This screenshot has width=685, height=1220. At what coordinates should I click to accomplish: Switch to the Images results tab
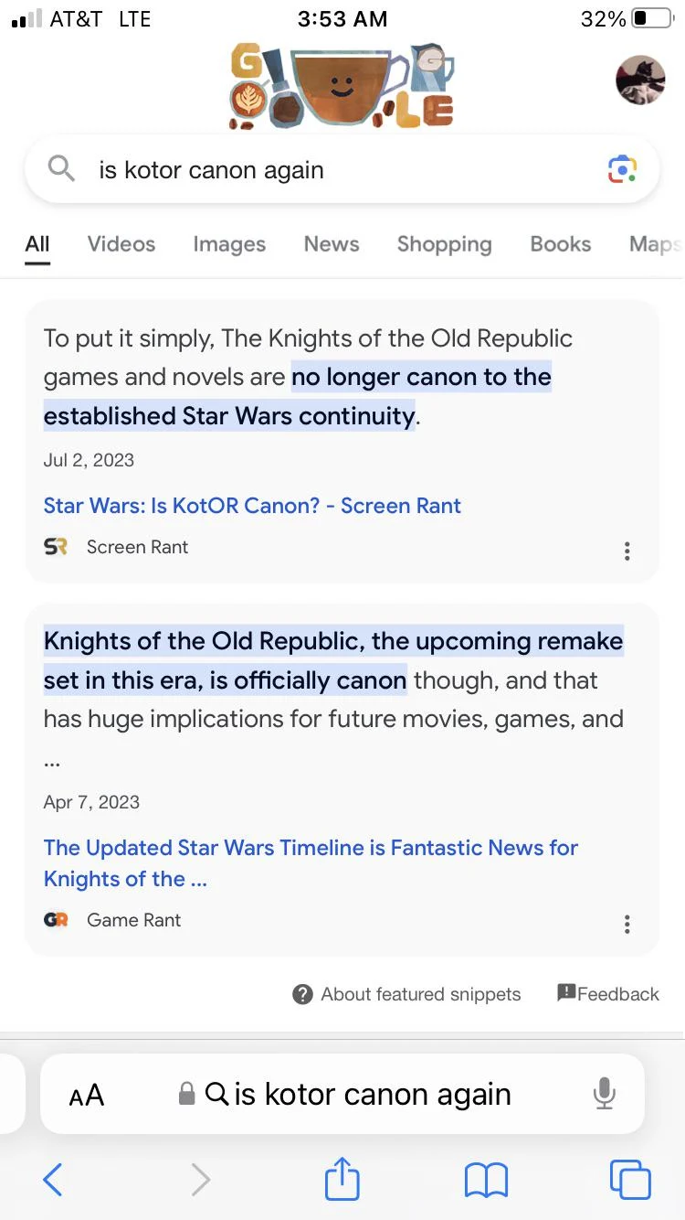click(228, 243)
